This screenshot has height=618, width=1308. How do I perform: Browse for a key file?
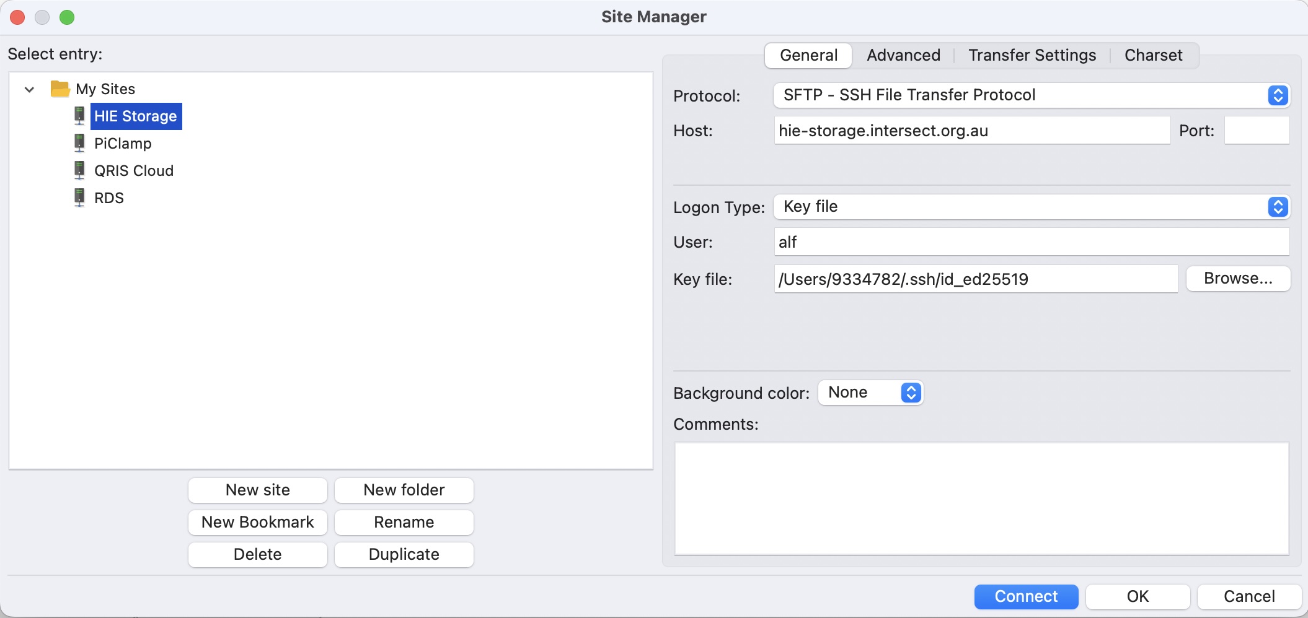pos(1238,279)
